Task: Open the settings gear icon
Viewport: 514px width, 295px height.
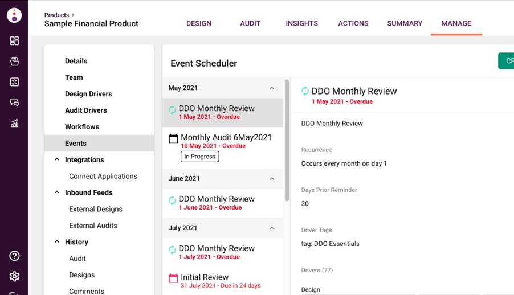Action: [x=14, y=276]
